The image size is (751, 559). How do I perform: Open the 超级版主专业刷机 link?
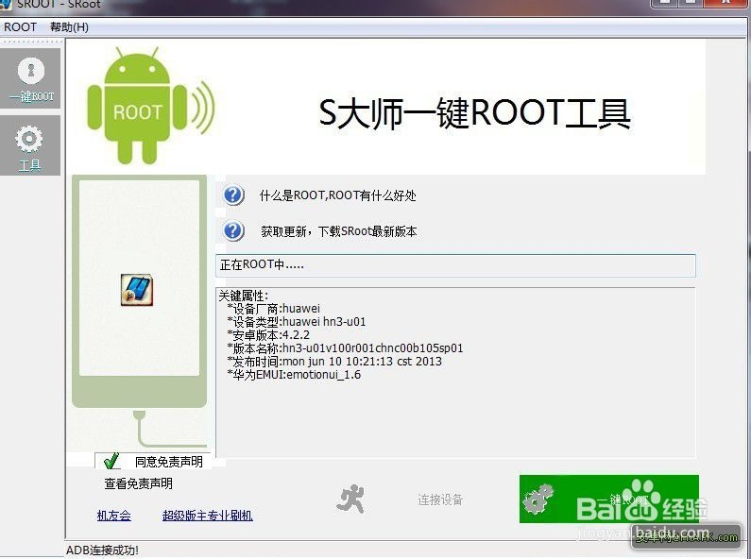click(208, 516)
